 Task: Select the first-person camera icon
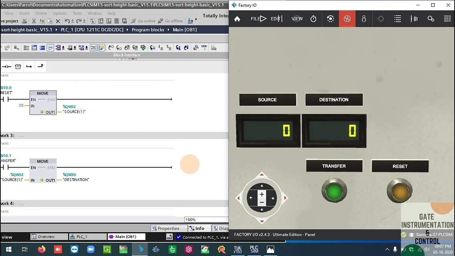364,19
